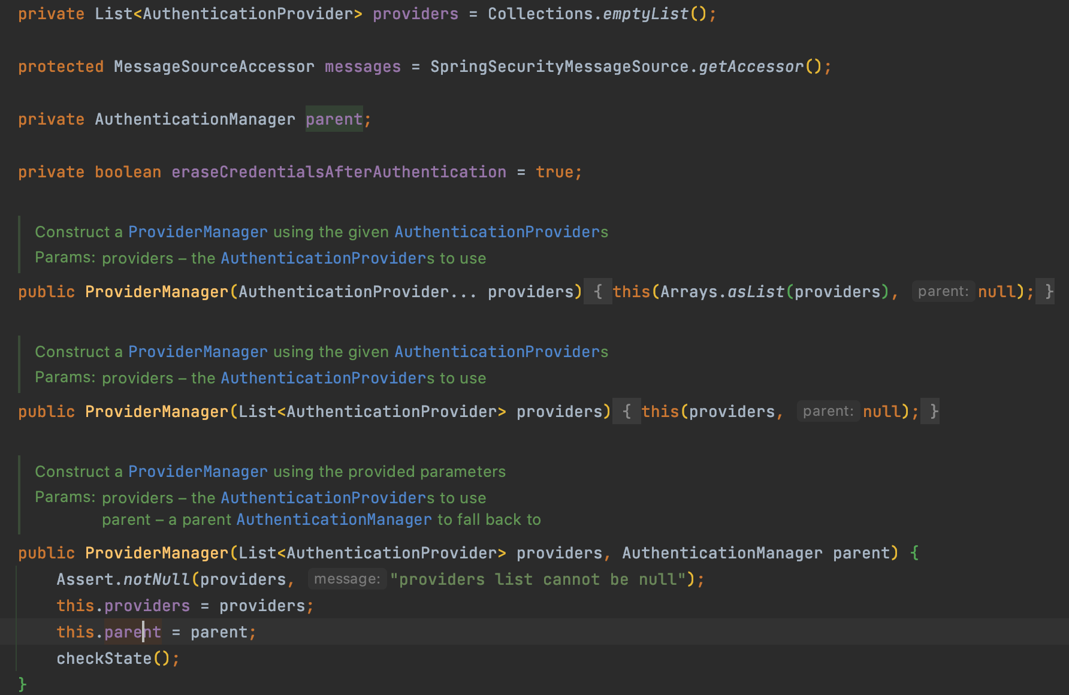Click the highlighted 'parent' field declaration
This screenshot has height=695, width=1069.
[x=334, y=119]
